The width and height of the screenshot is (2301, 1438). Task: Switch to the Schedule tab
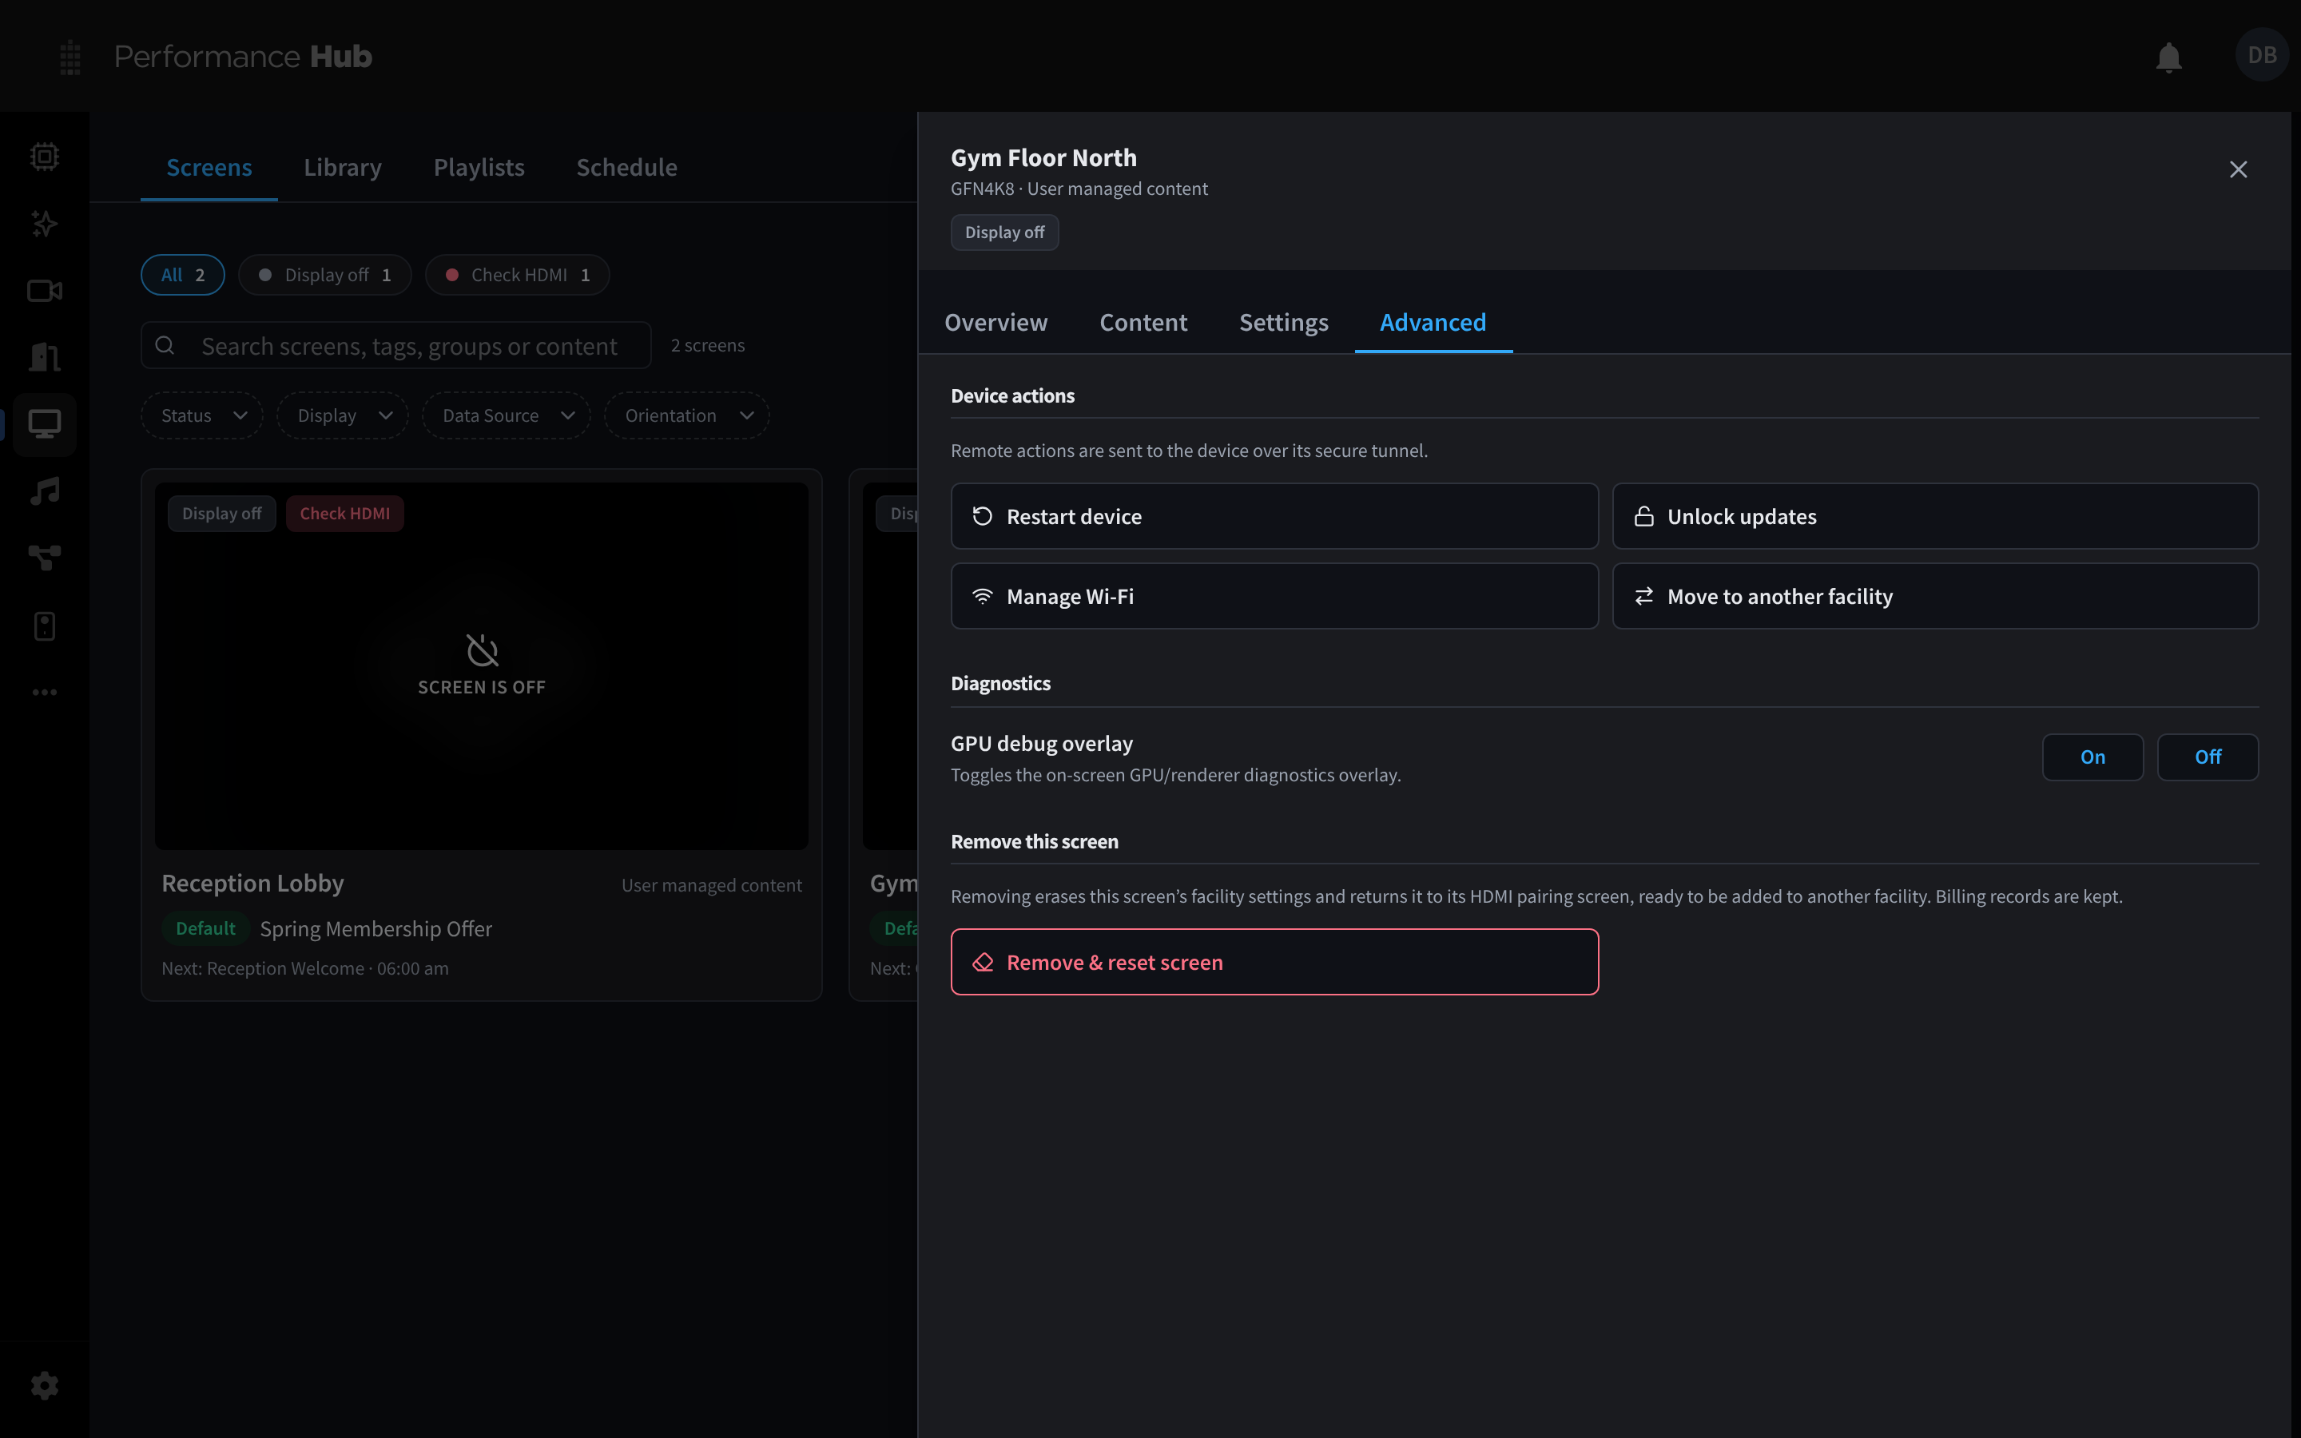coord(626,168)
